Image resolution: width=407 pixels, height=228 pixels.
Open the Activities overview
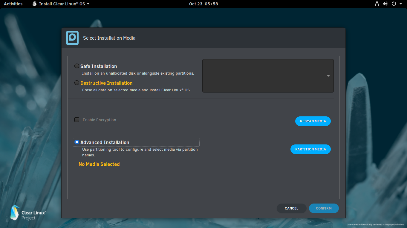pyautogui.click(x=13, y=4)
